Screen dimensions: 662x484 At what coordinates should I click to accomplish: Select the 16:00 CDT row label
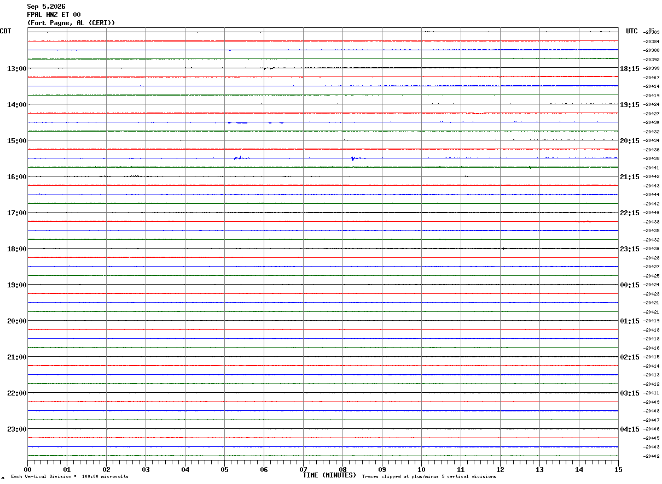[17, 176]
